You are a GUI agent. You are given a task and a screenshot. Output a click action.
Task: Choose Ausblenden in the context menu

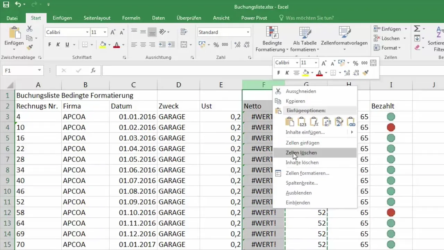(x=315, y=193)
